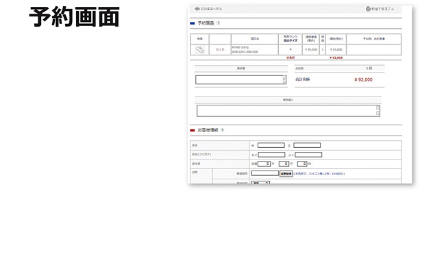Click the printer icon at top right
Viewport: 433px width, 267px height.
368,9
